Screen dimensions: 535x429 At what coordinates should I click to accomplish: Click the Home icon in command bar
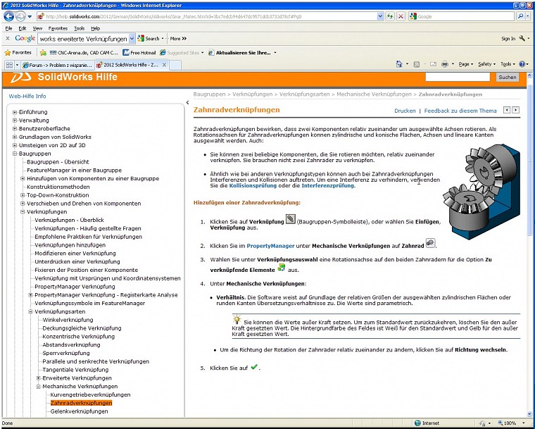(398, 64)
